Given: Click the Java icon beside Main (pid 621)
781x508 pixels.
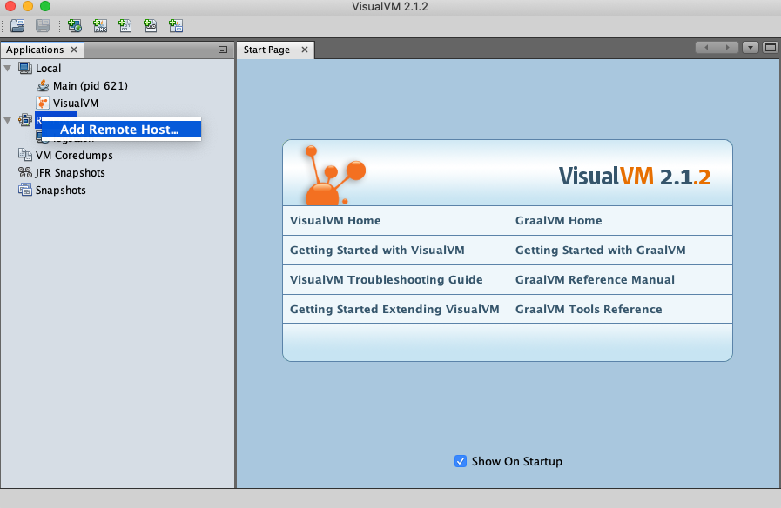Looking at the screenshot, I should click(43, 85).
